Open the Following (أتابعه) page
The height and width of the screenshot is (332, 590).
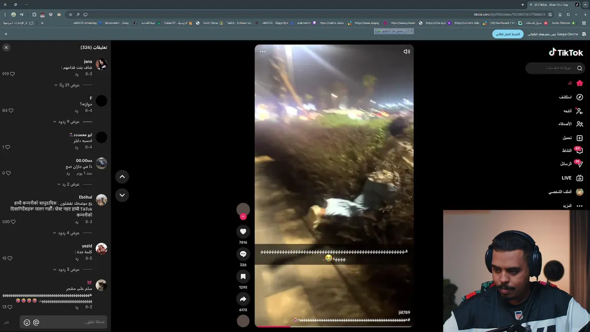click(573, 111)
